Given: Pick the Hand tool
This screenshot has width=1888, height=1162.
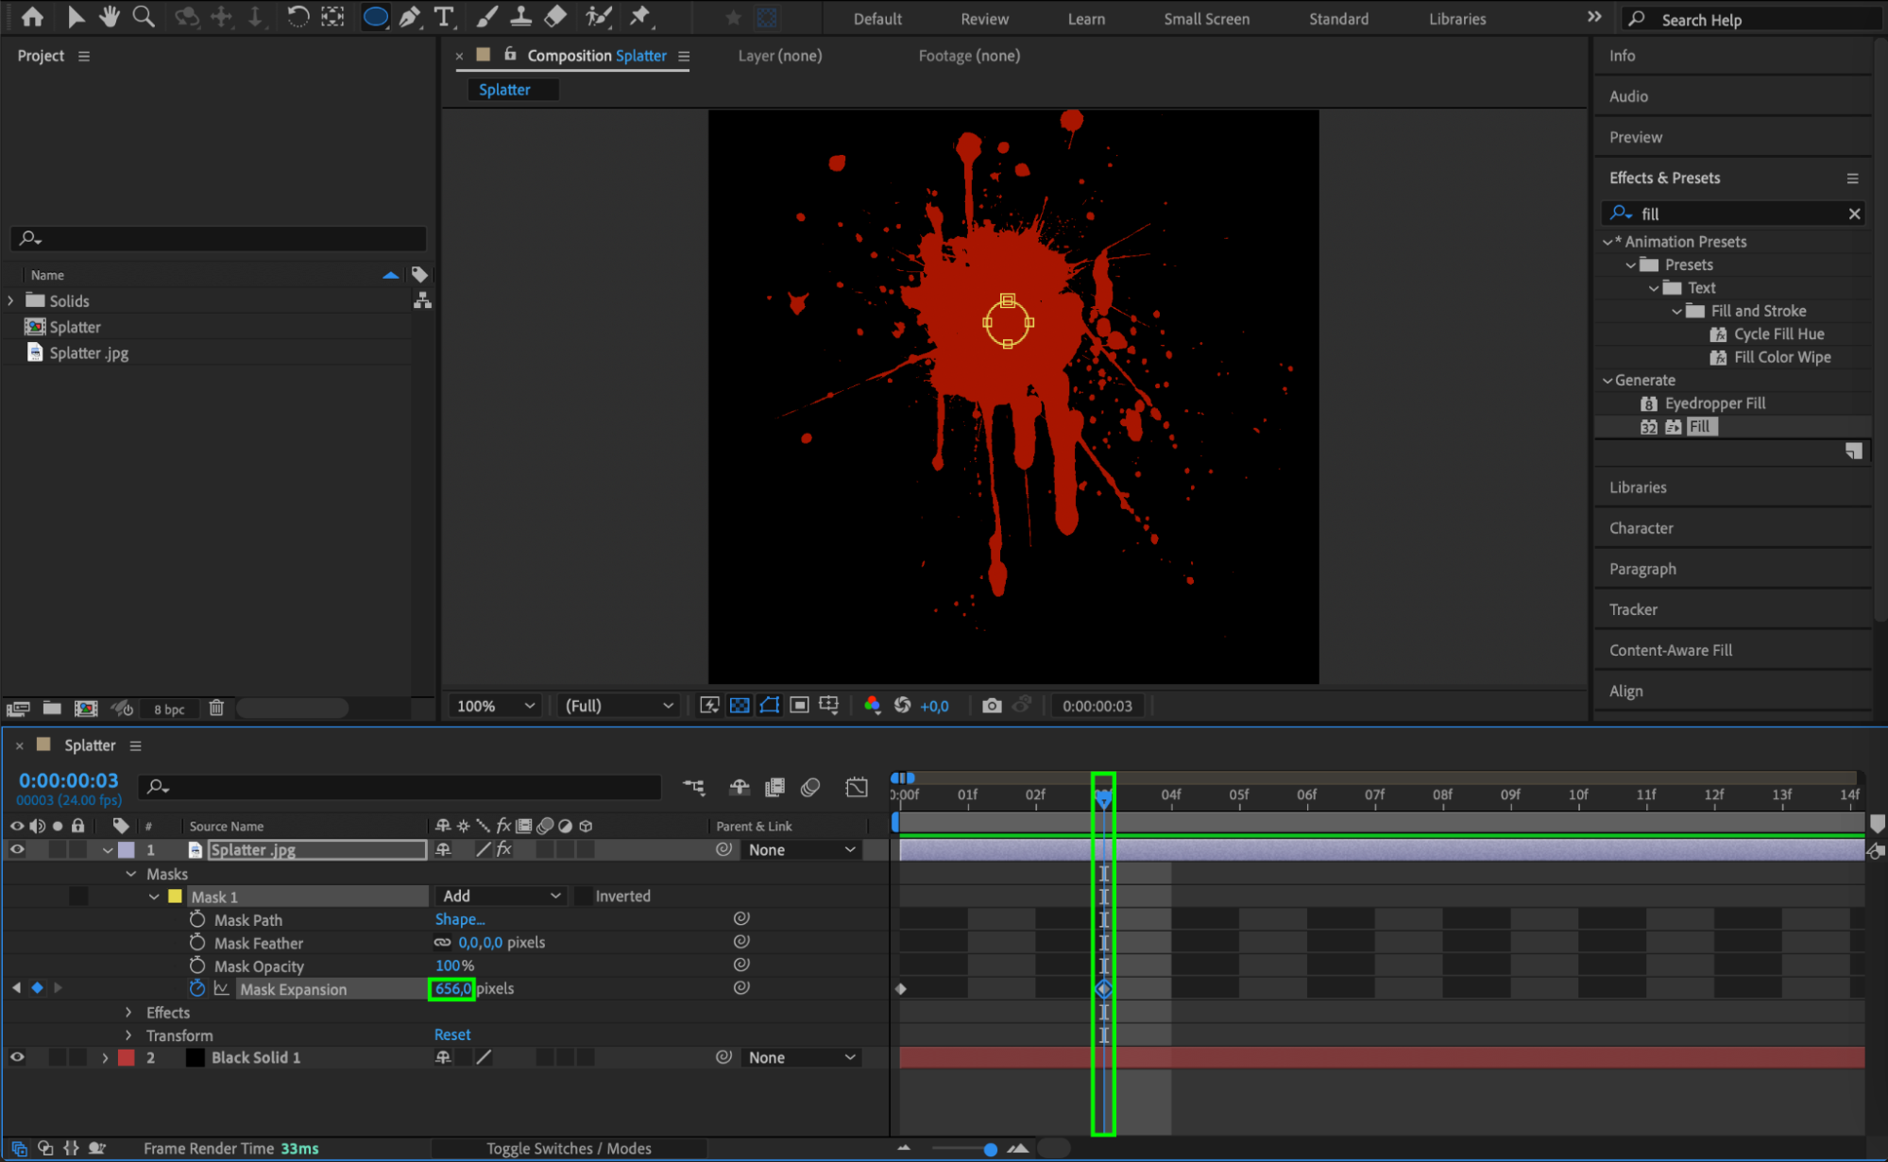Looking at the screenshot, I should (110, 17).
